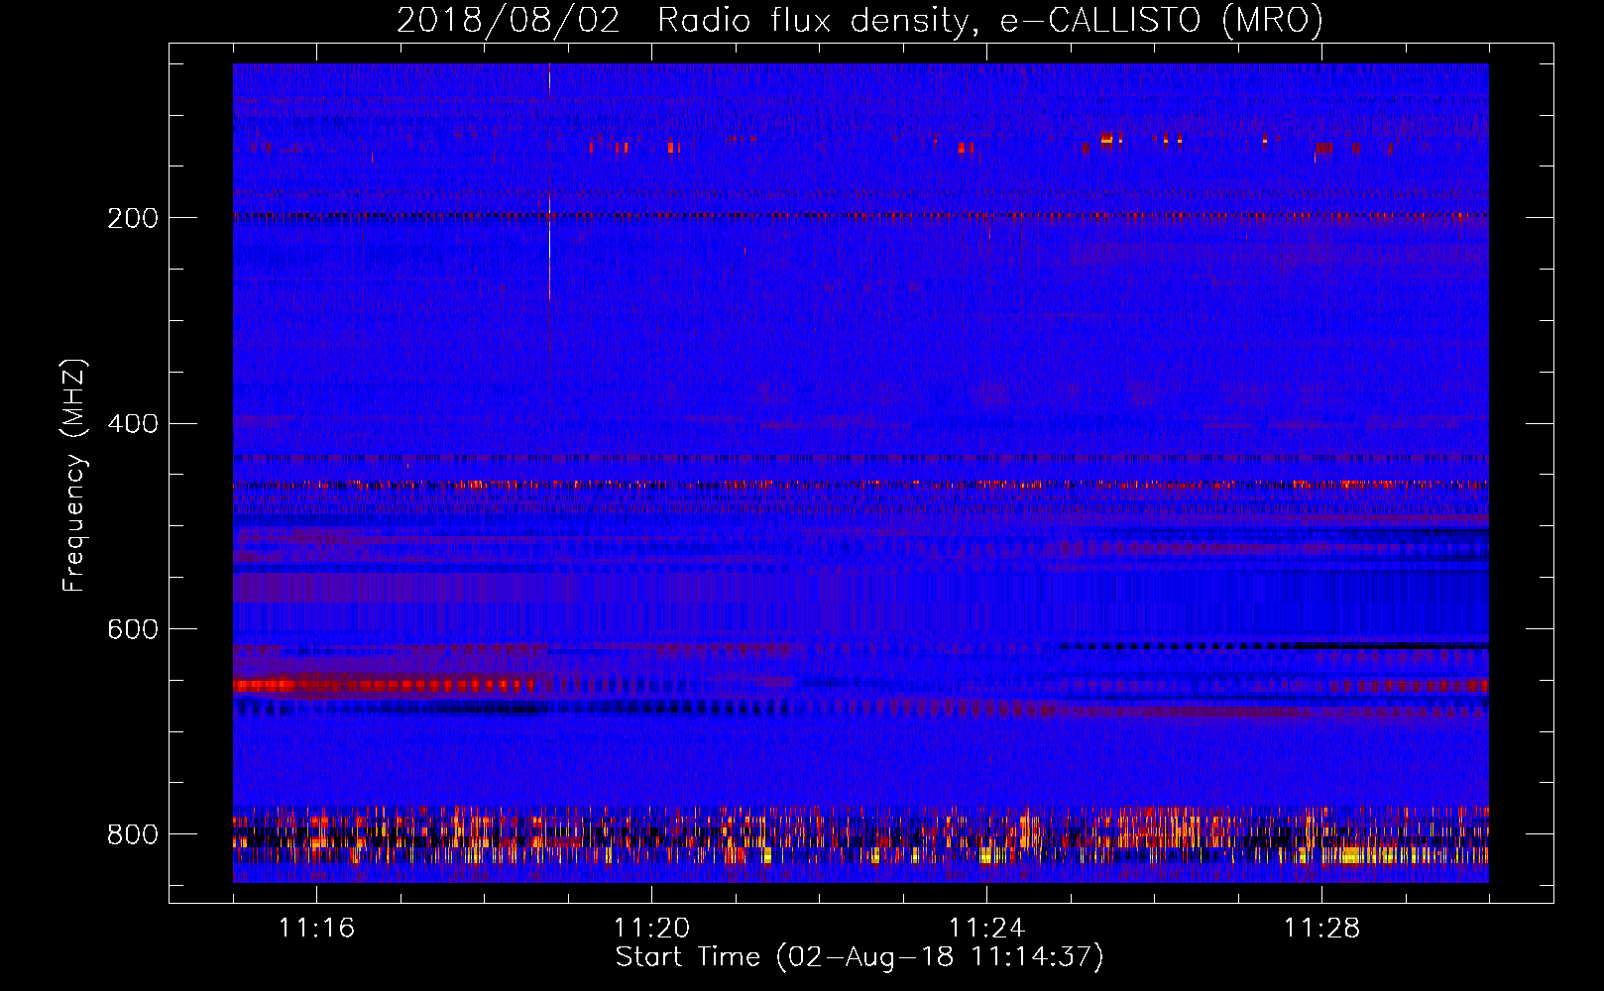Click the '11:16' time tick label

click(316, 929)
